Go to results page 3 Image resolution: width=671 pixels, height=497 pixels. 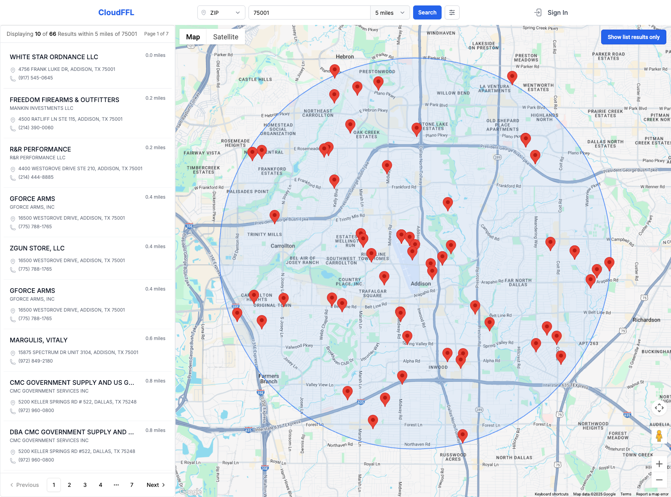[85, 485]
